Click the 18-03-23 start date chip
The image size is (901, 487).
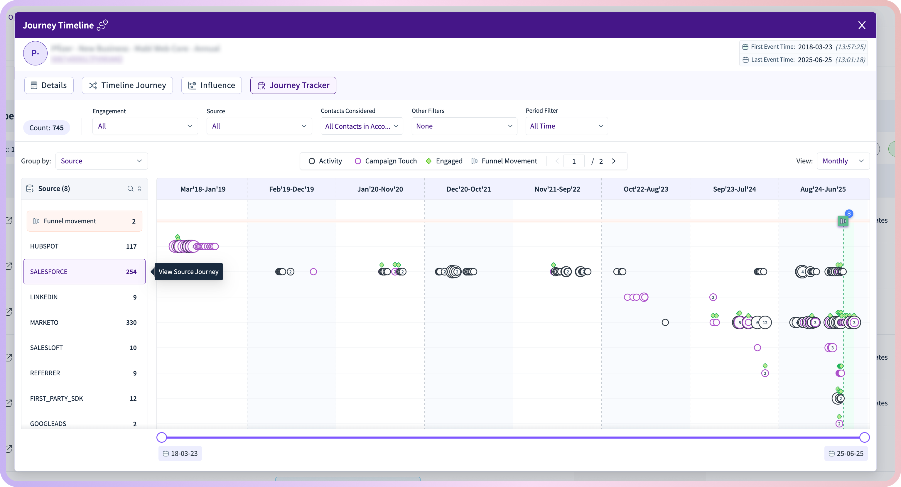click(180, 454)
